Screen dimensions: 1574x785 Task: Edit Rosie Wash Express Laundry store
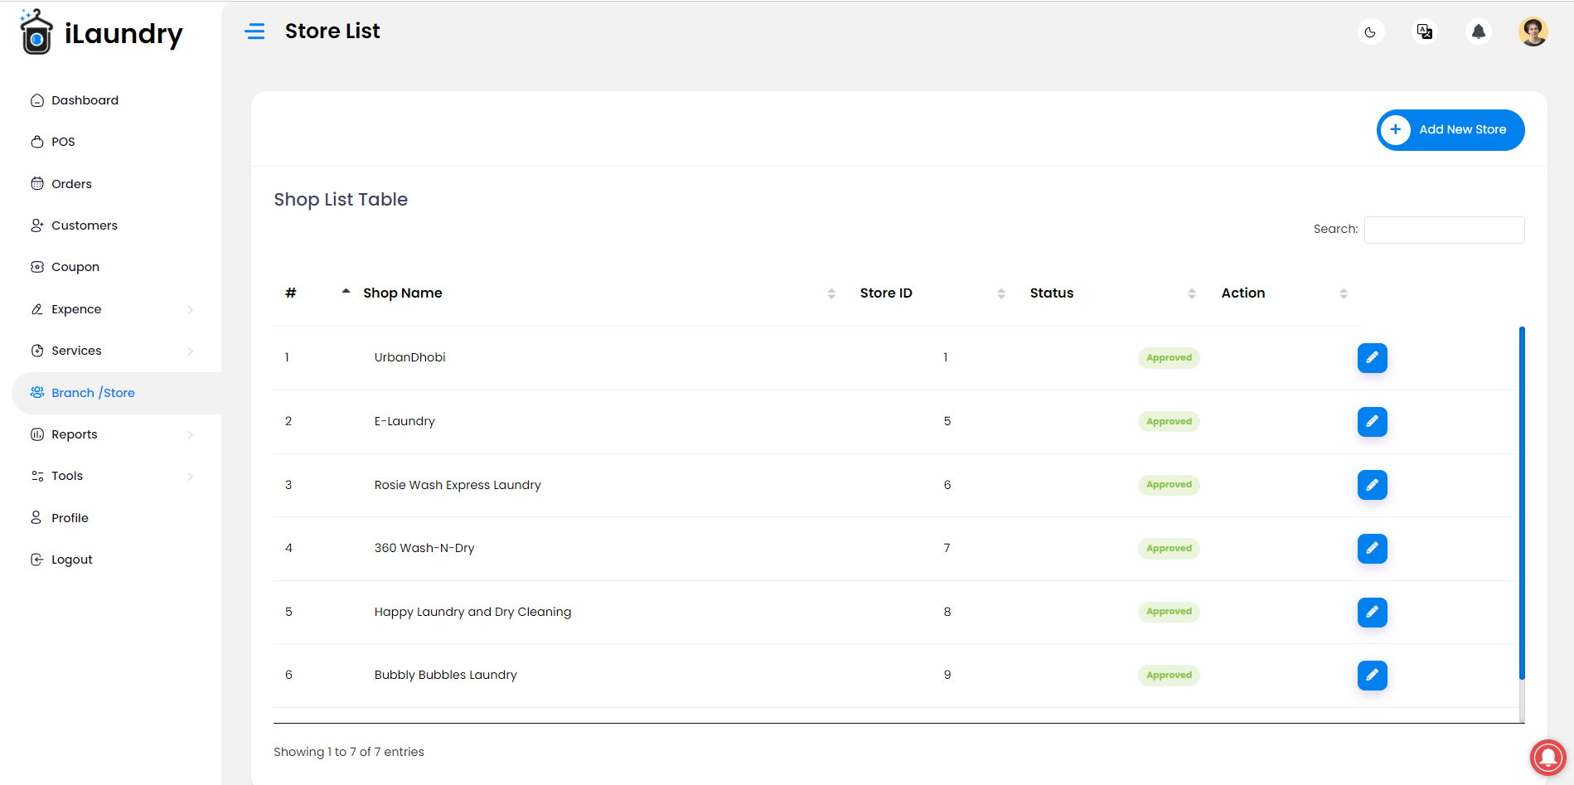pos(1372,485)
